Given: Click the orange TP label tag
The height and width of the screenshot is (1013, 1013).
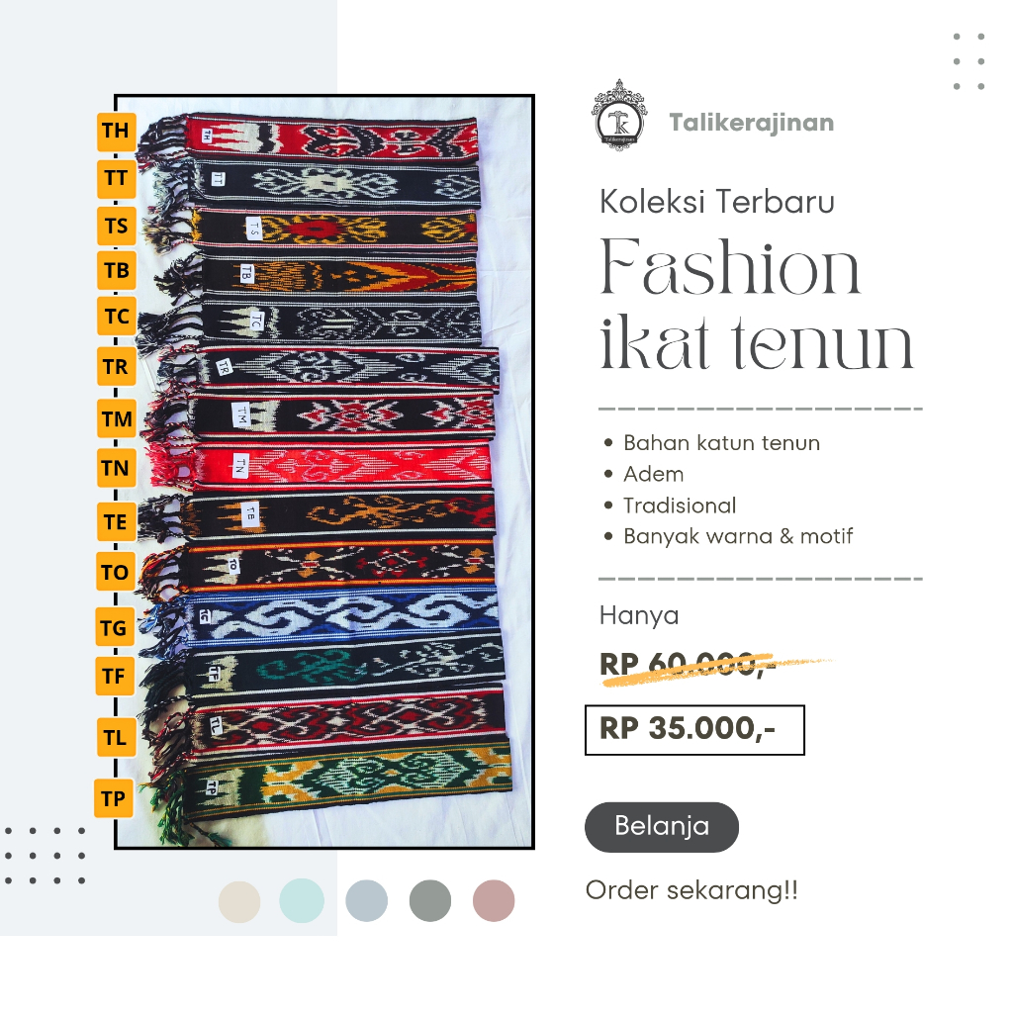Looking at the screenshot, I should tap(114, 798).
